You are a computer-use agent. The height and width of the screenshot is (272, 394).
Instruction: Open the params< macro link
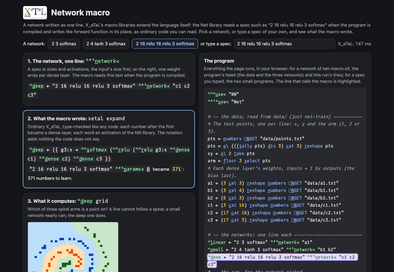tap(130, 169)
